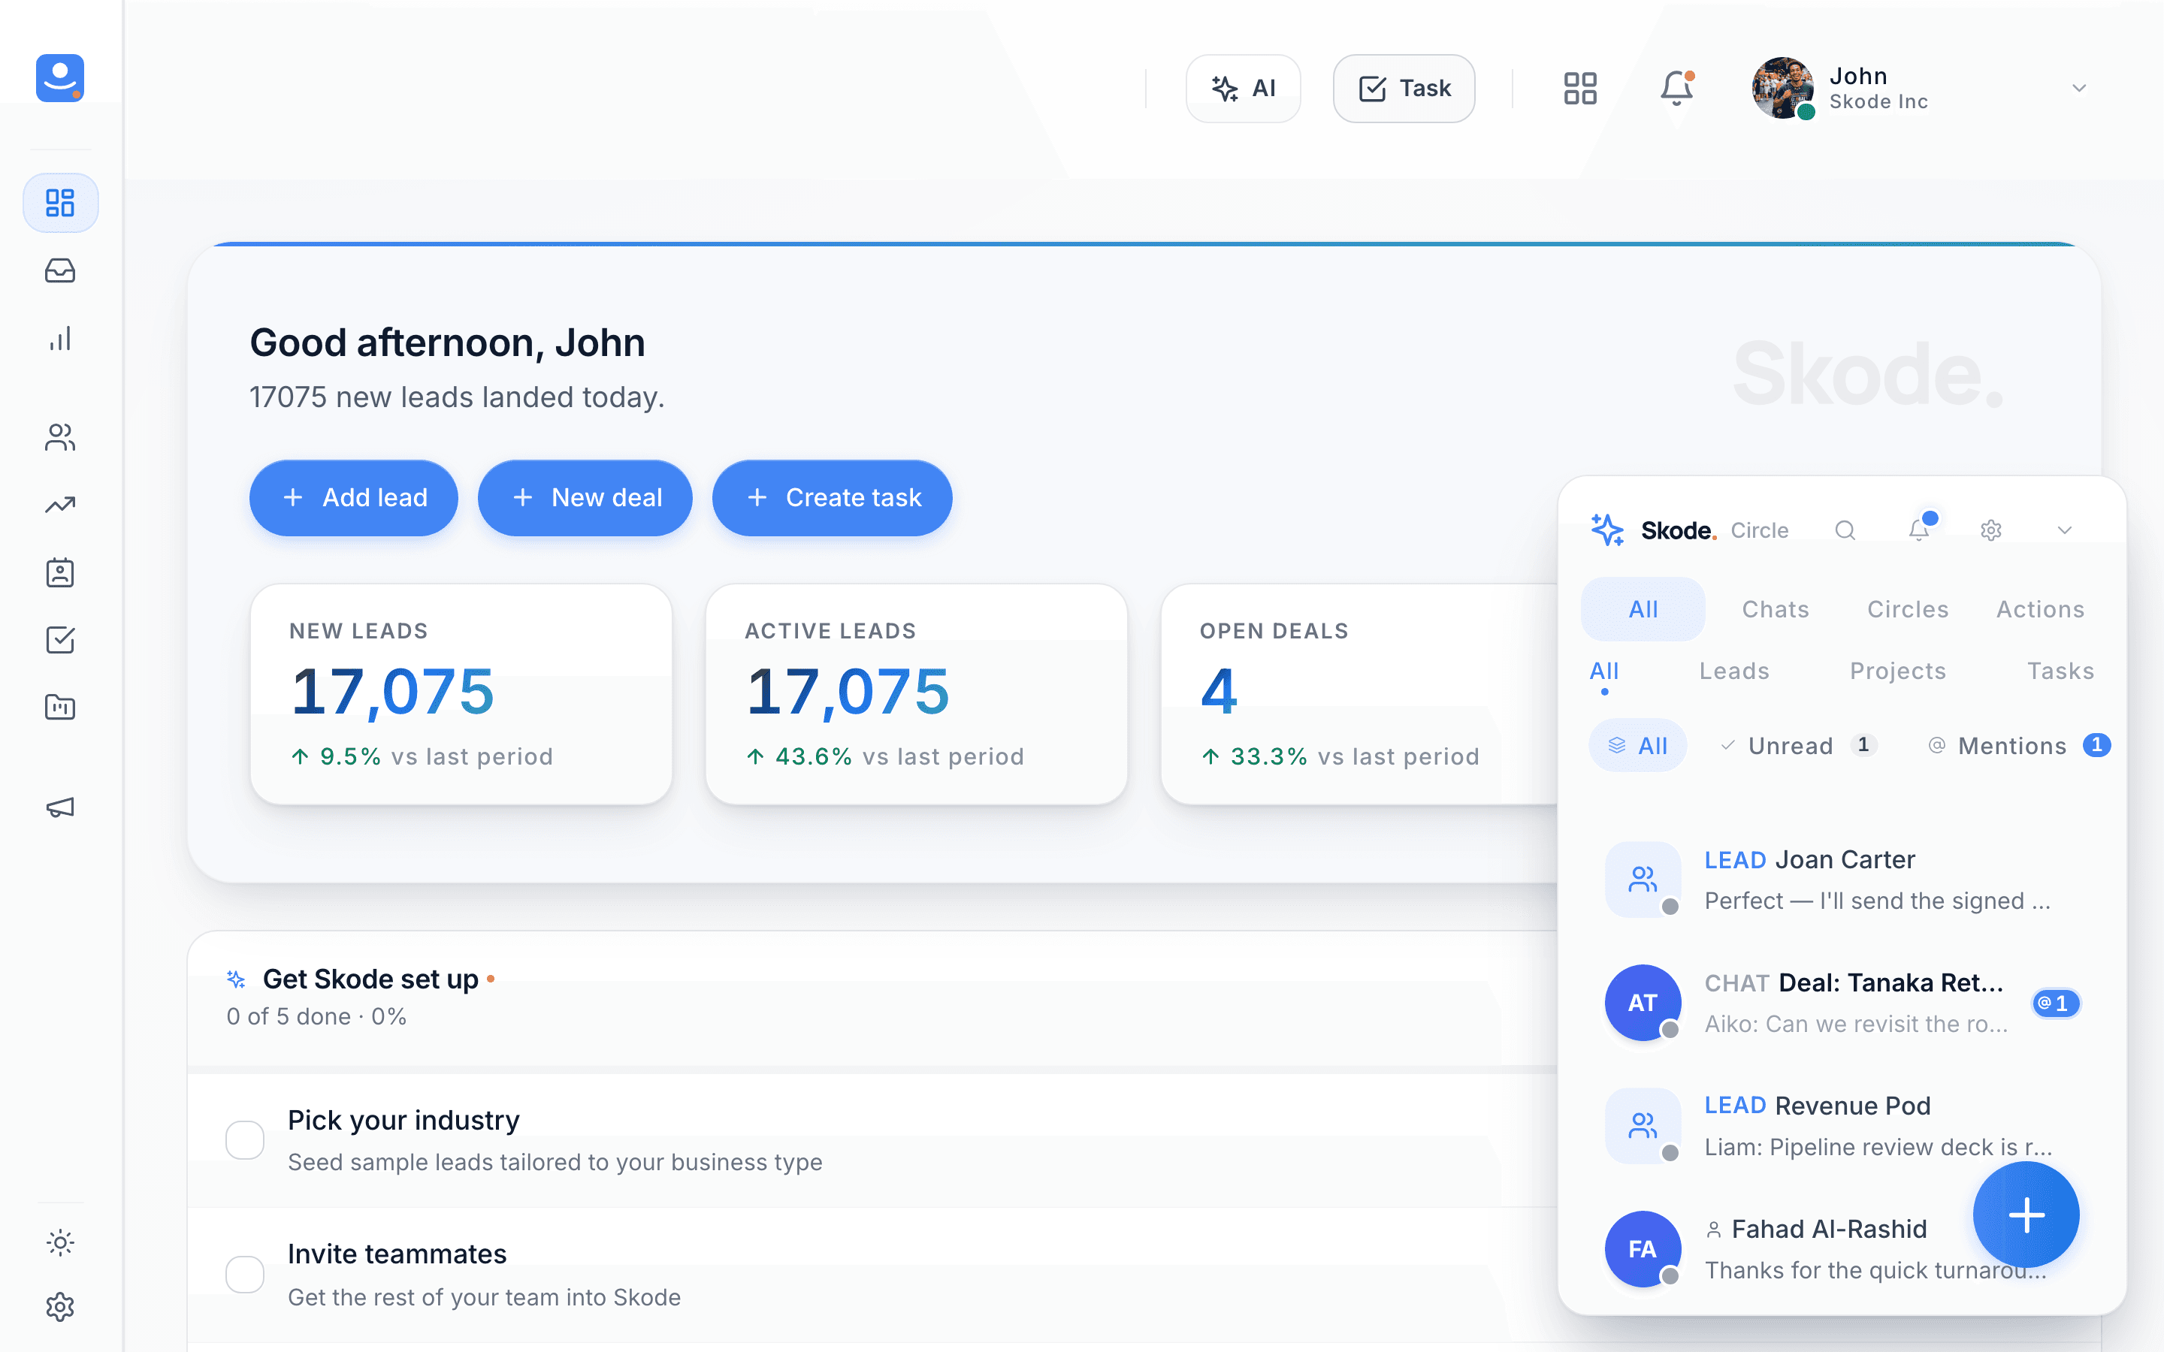
Task: Check the Pick your industry checkbox
Action: pos(244,1140)
